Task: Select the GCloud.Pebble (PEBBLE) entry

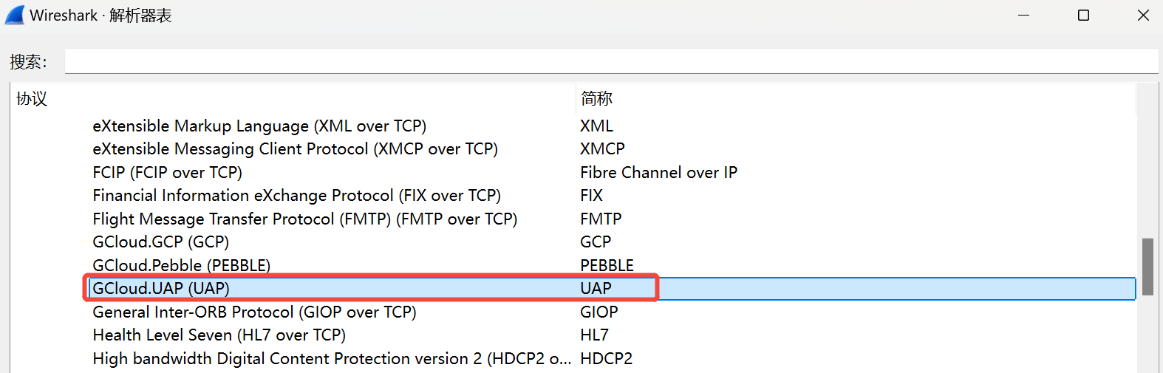Action: coord(181,265)
